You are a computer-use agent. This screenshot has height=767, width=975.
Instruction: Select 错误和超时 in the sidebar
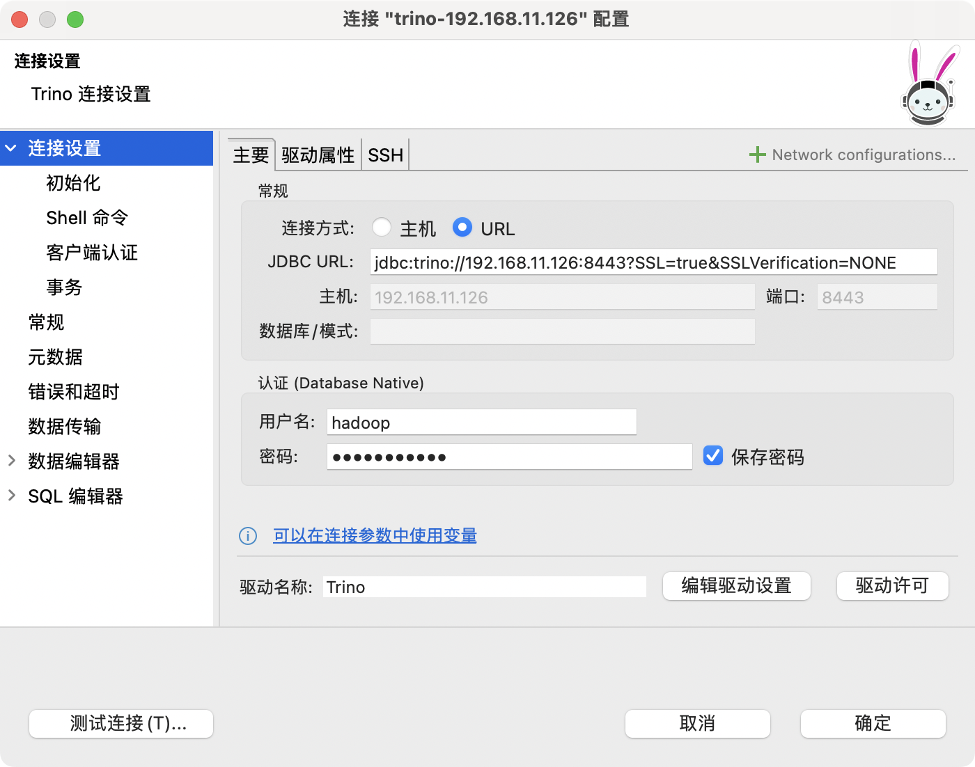74,392
